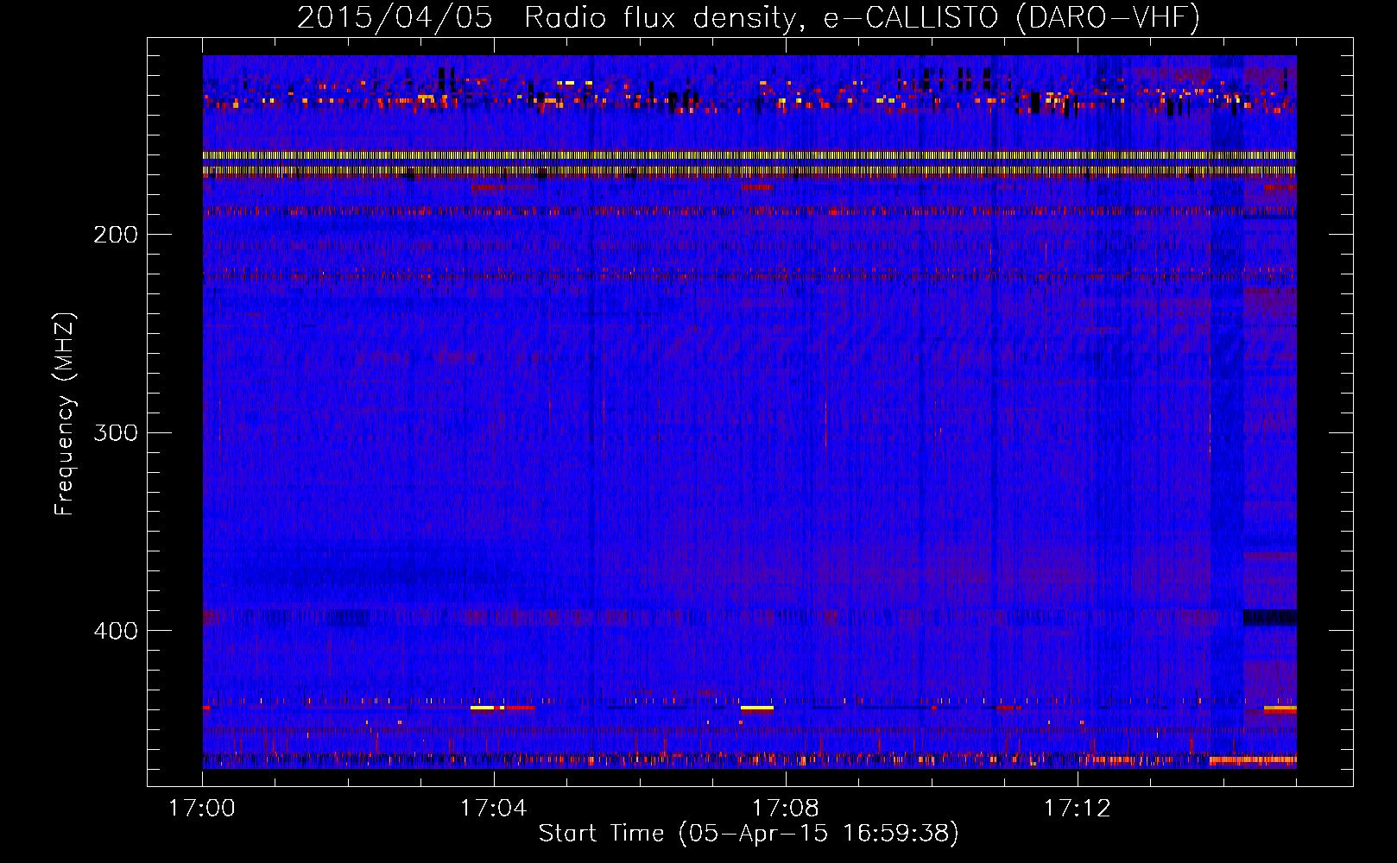The image size is (1397, 863).
Task: Click the 17:00 time tick label
Action: click(x=201, y=809)
